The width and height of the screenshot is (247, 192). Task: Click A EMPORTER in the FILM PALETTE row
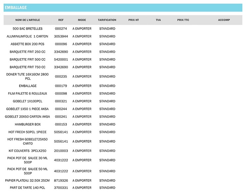click(82, 94)
